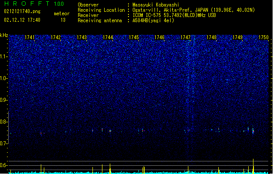Click the 1743 time axis marker
The height and width of the screenshot is (174, 273).
click(82, 37)
